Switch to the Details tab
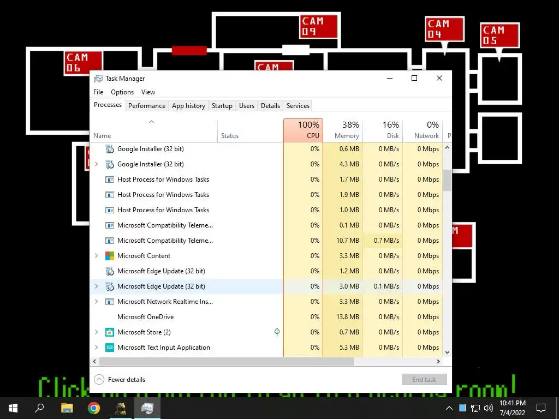Viewport: 559px width, 419px height. point(270,106)
